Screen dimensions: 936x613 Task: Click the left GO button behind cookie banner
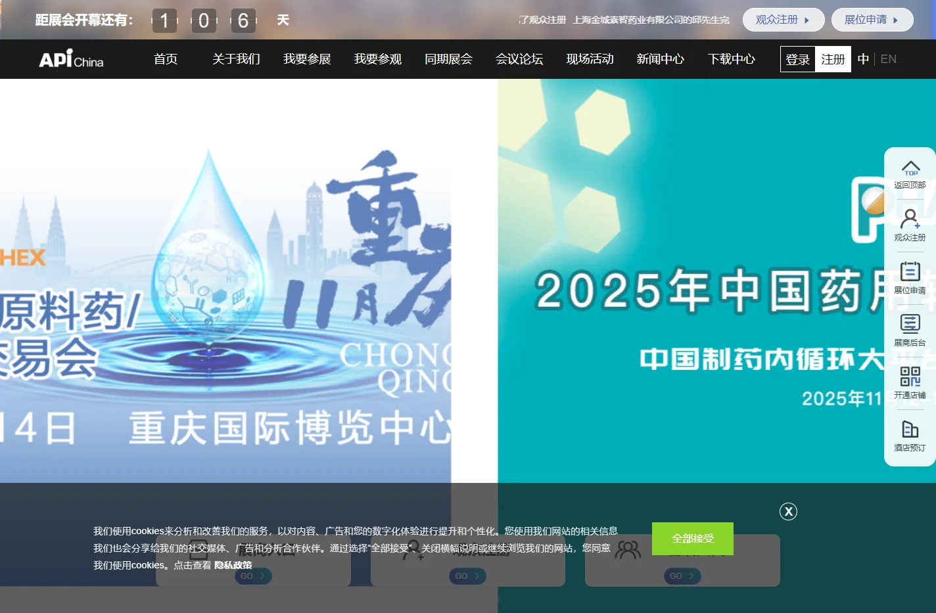coord(252,576)
